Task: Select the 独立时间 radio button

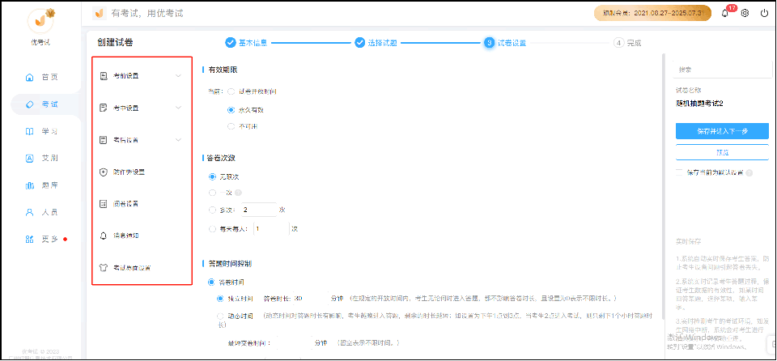Action: pyautogui.click(x=220, y=299)
